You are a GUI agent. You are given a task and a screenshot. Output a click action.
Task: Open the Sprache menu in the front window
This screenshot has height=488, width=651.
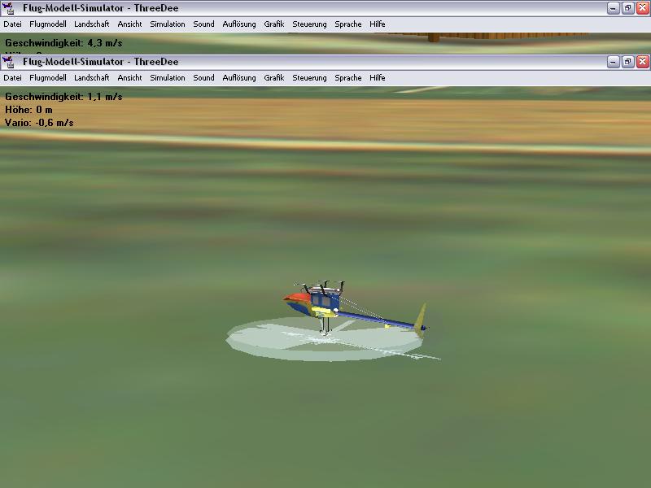tap(347, 78)
